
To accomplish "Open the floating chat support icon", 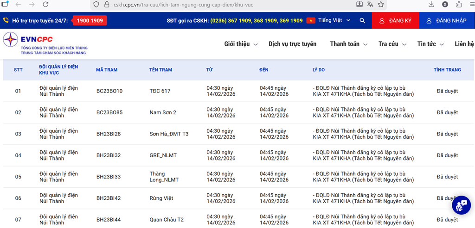I will (x=461, y=205).
